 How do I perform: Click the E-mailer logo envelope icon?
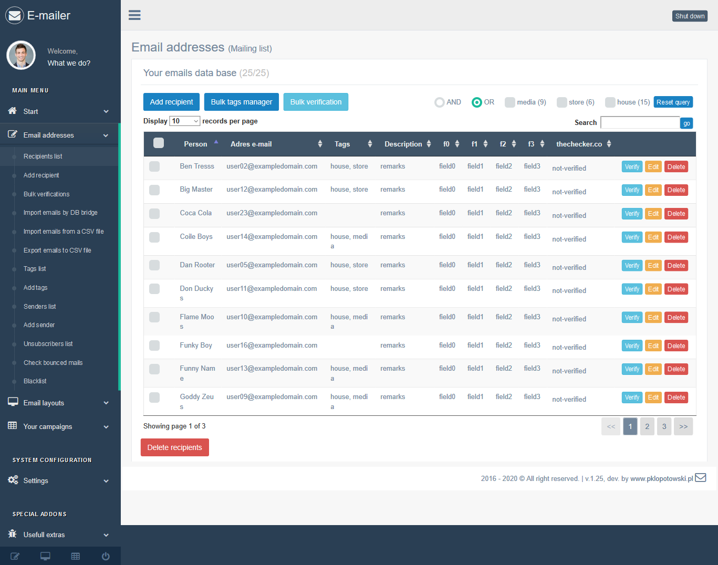[x=15, y=16]
